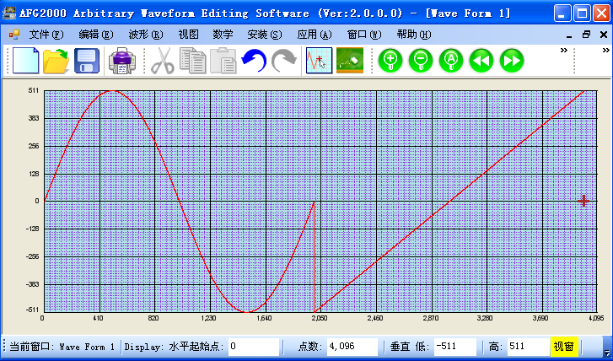The width and height of the screenshot is (613, 361).
Task: Open the 数学 menu
Action: coord(223,35)
